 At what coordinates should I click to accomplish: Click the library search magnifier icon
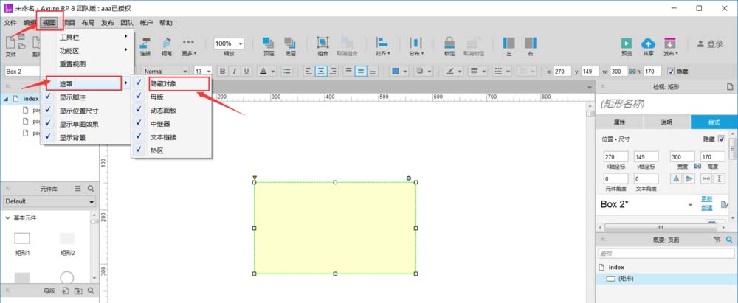coord(91,189)
